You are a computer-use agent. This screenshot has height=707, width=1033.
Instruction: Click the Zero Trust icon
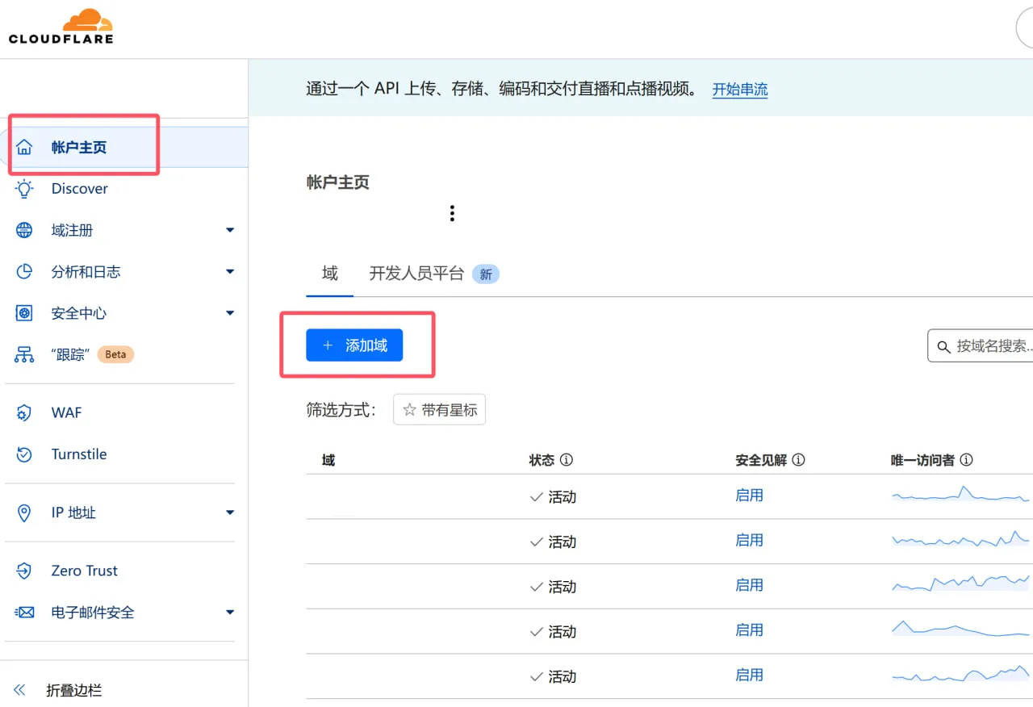24,571
